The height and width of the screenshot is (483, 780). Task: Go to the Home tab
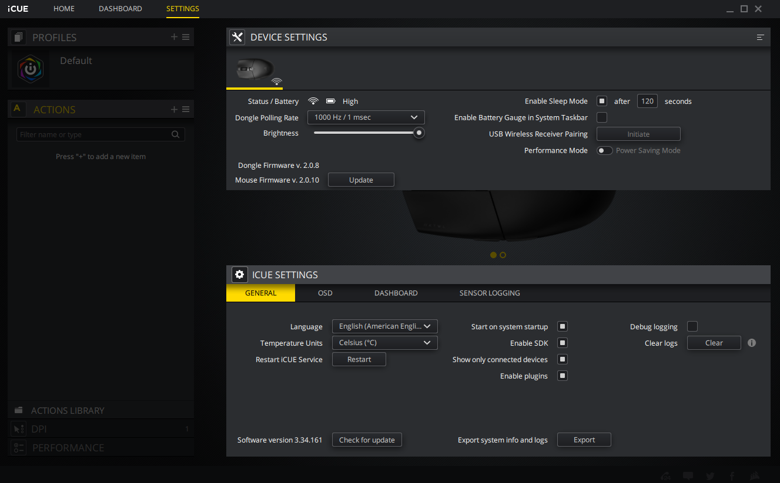click(63, 9)
